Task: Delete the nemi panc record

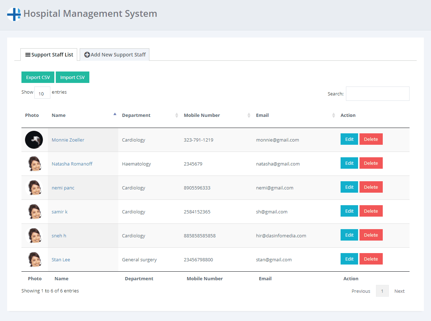Action: point(371,187)
